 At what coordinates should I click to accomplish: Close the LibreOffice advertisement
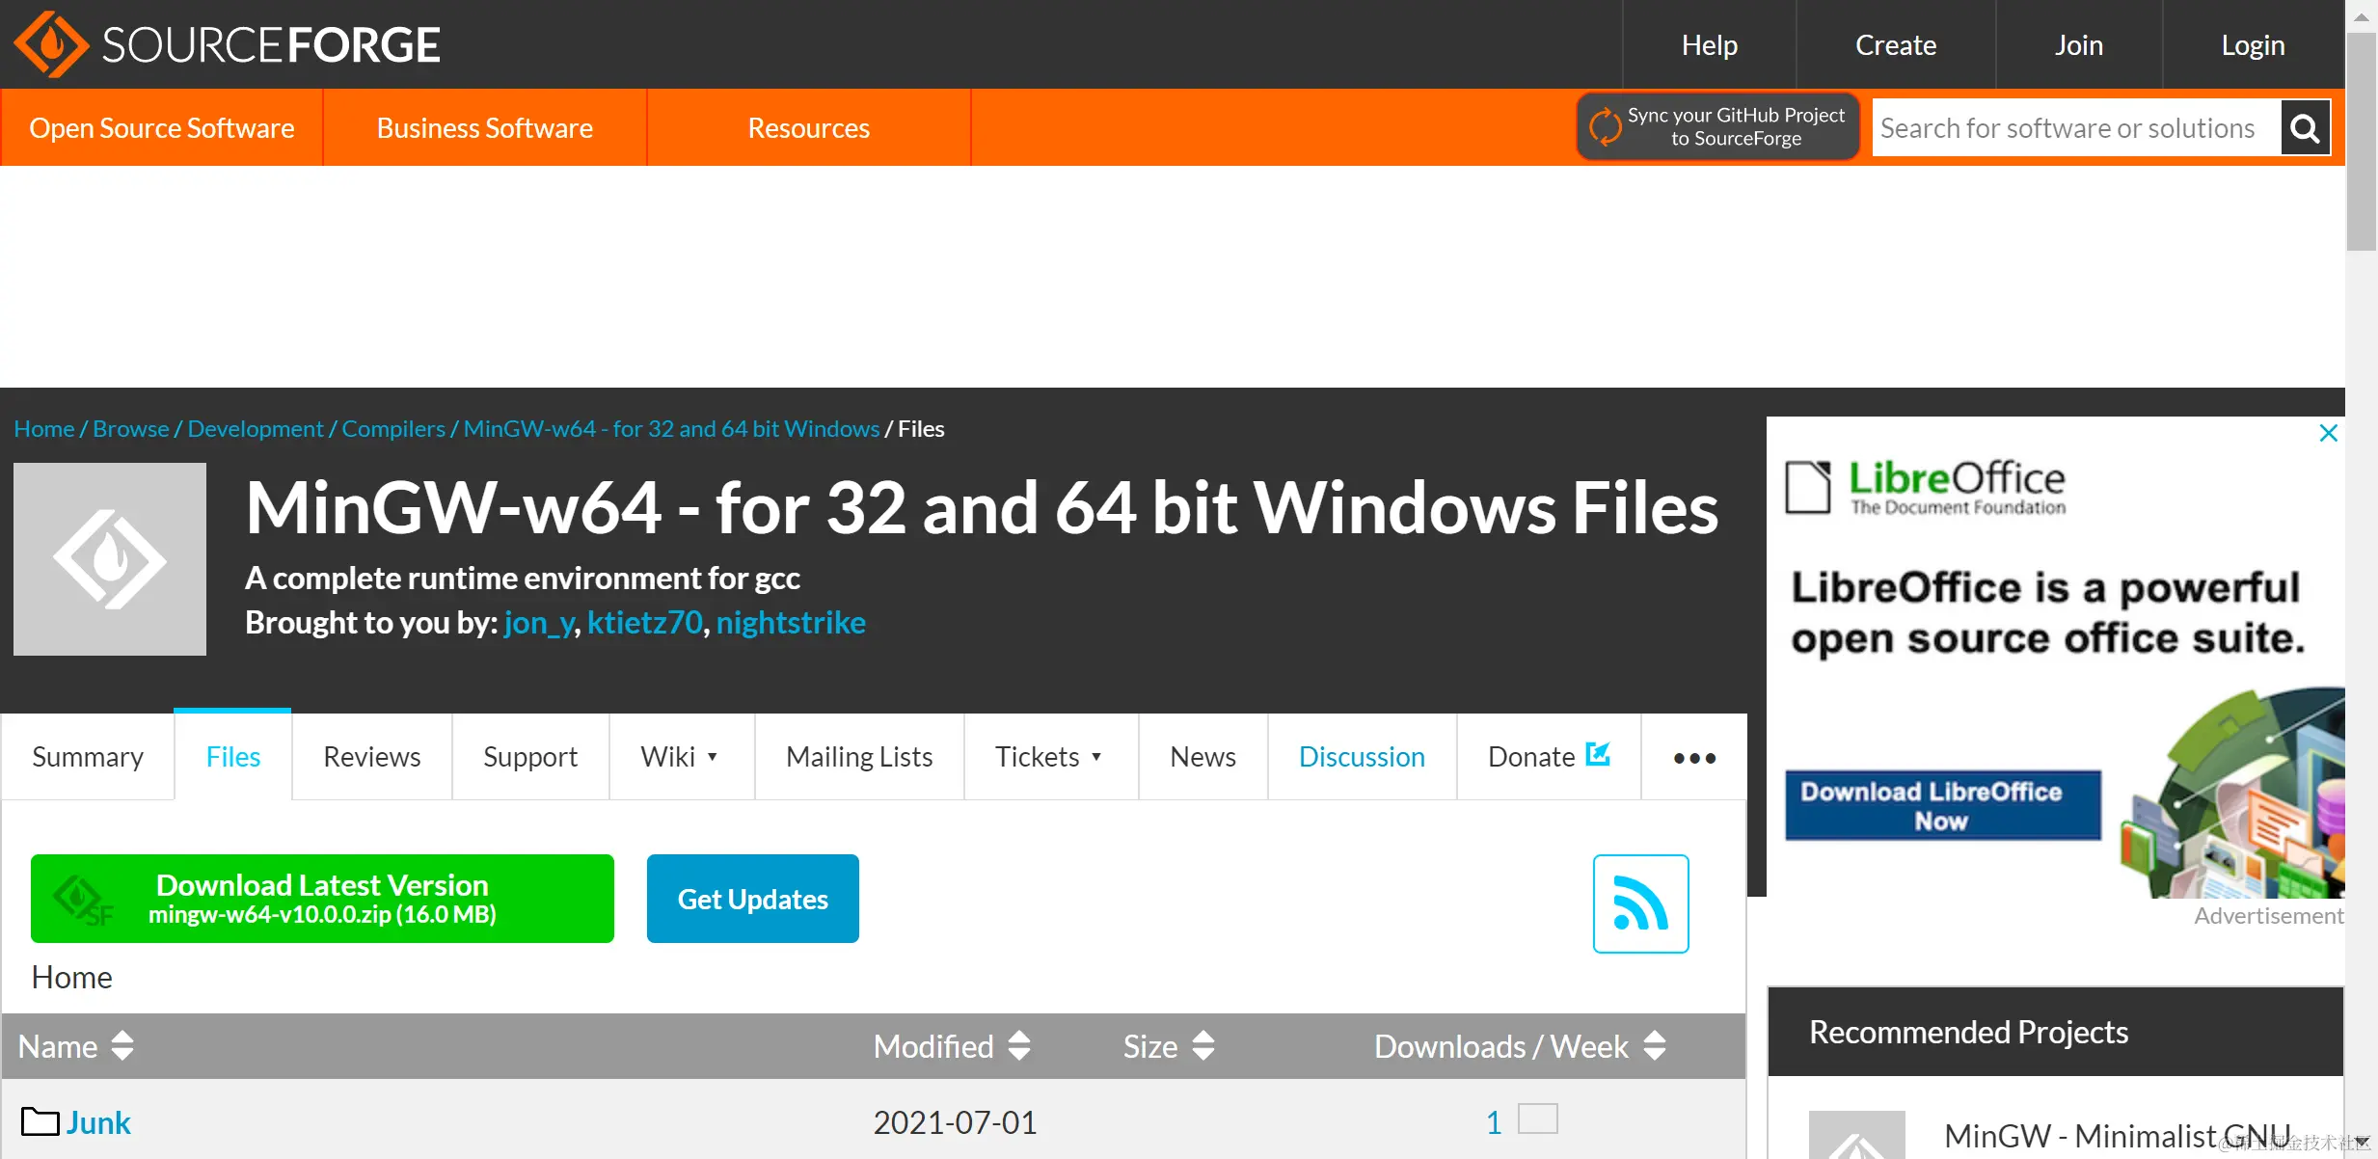(x=2328, y=433)
